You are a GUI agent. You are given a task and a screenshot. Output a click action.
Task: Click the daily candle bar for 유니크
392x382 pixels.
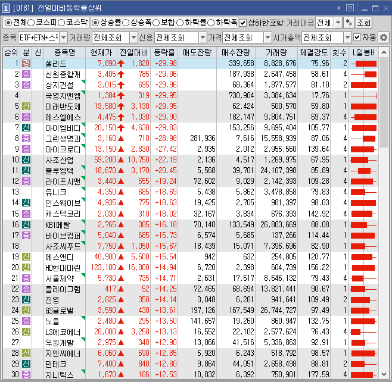364,192
